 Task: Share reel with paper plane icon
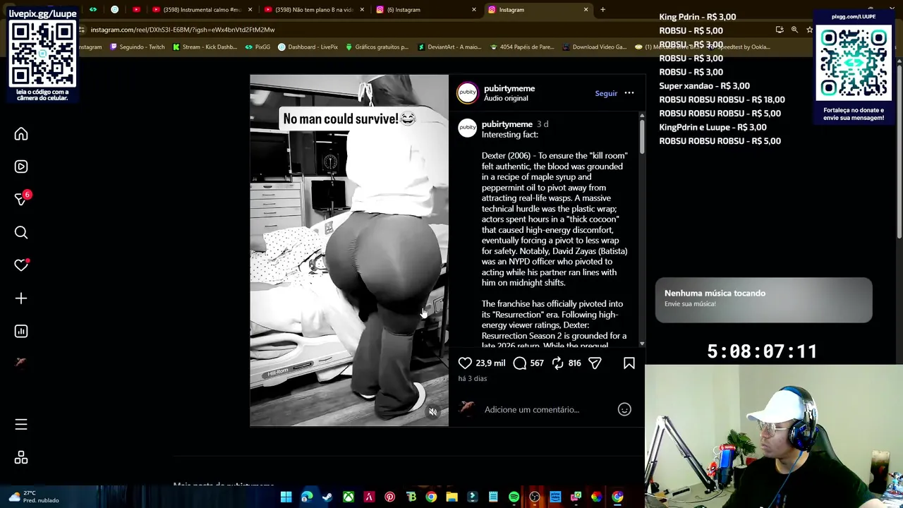(595, 363)
